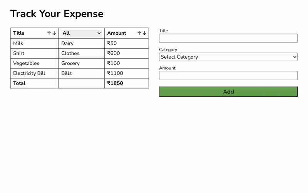Sort Amount ascending using up arrow

[x=139, y=33]
